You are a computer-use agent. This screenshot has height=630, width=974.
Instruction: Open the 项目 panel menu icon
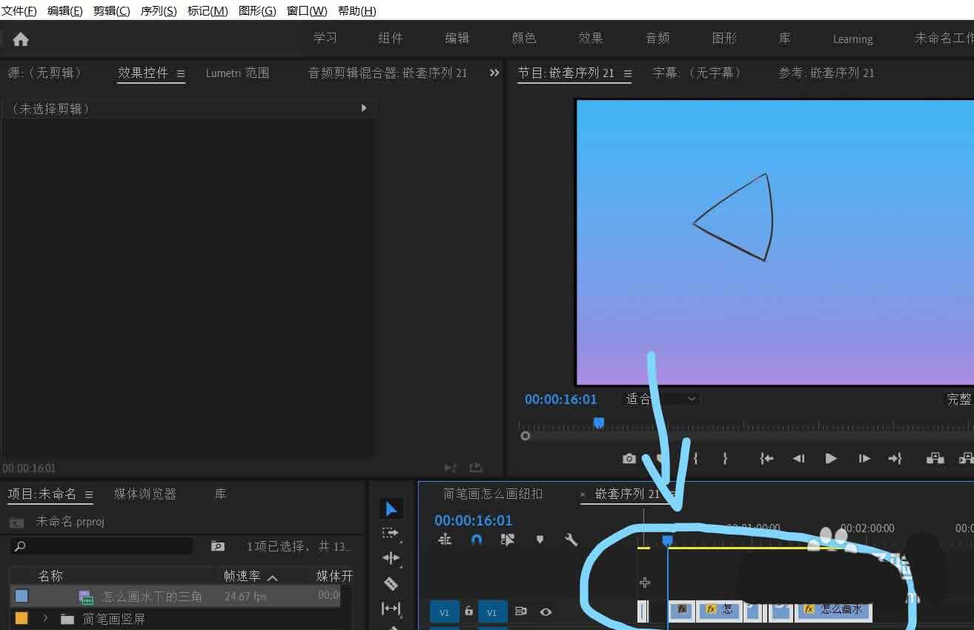89,494
